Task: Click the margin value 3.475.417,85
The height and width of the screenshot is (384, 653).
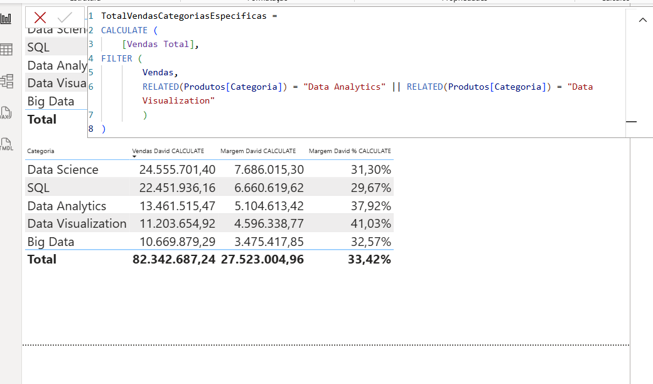Action: 269,242
